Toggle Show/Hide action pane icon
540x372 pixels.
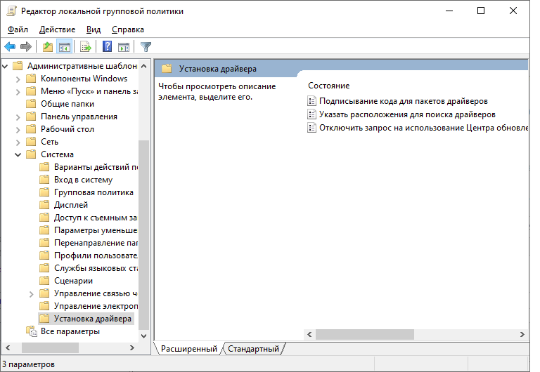124,46
